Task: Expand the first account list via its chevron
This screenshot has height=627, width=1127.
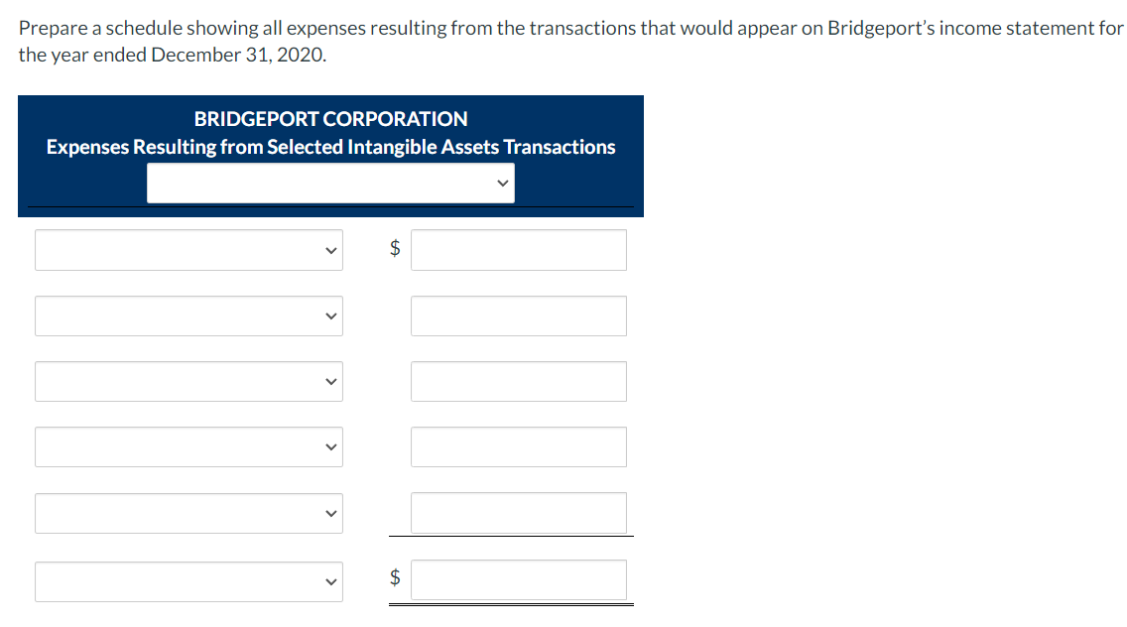Action: (x=330, y=249)
